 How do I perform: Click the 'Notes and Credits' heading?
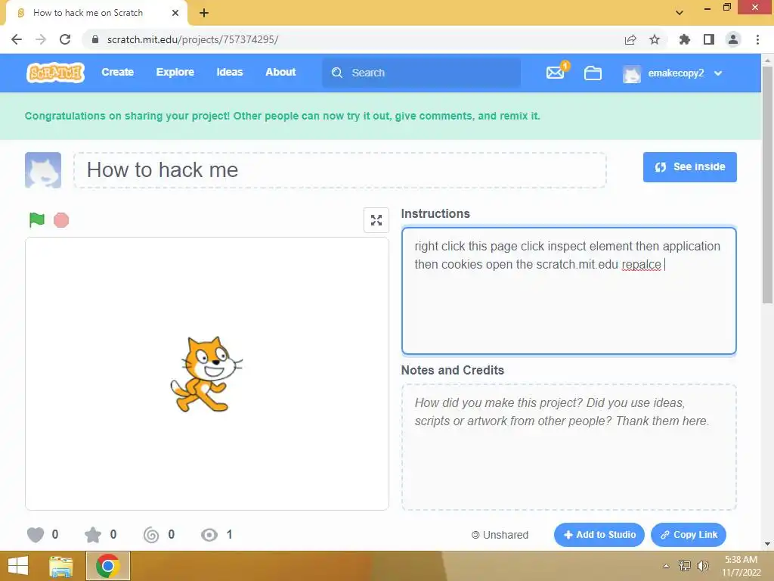pos(452,370)
